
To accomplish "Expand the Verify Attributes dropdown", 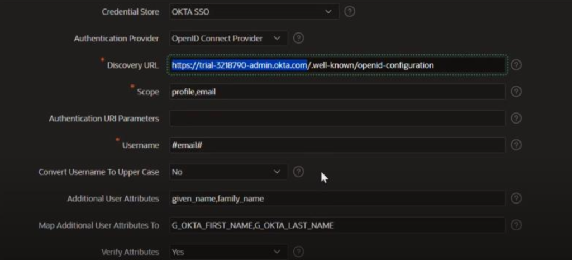I will point(228,252).
